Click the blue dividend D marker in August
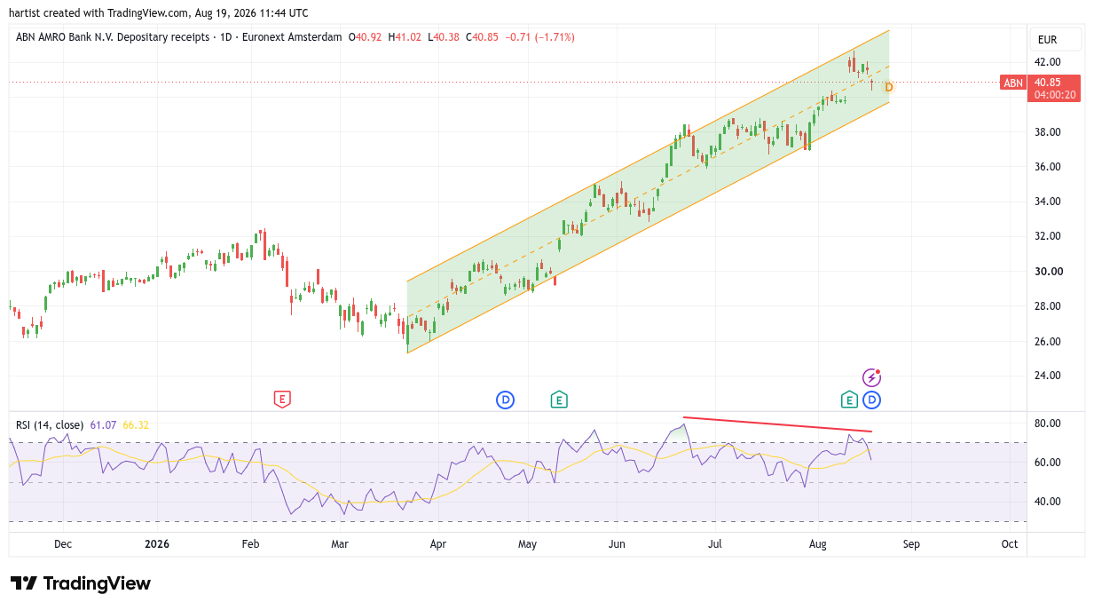The image size is (1094, 610). point(872,400)
